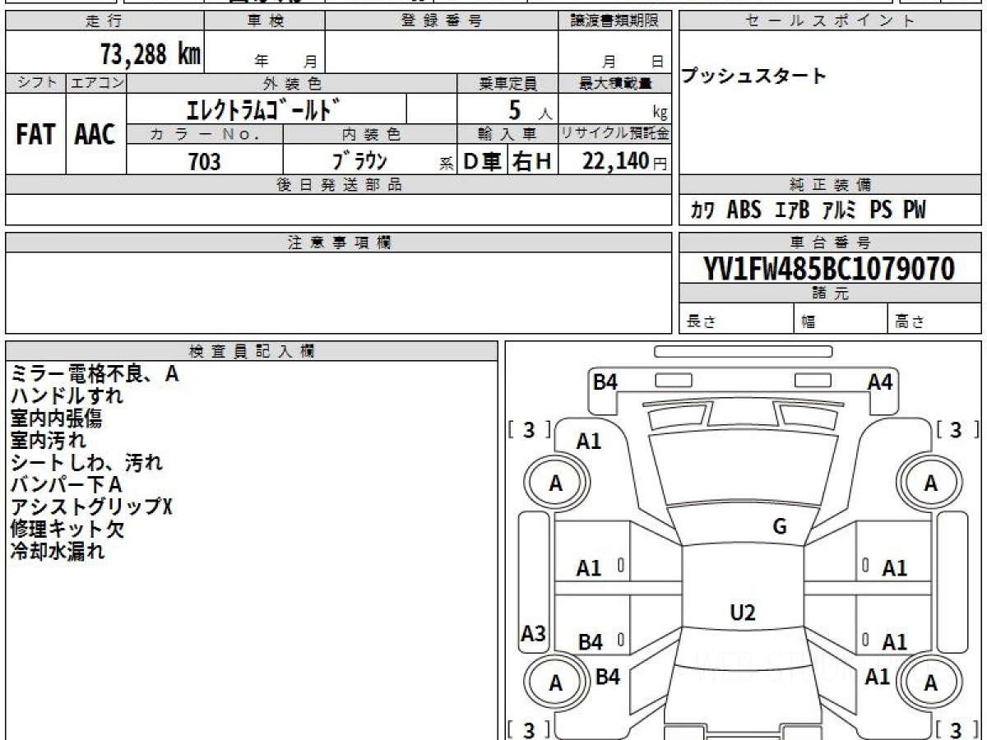987x740 pixels.
Task: Click the A4 mark on car diagram
Action: point(880,382)
